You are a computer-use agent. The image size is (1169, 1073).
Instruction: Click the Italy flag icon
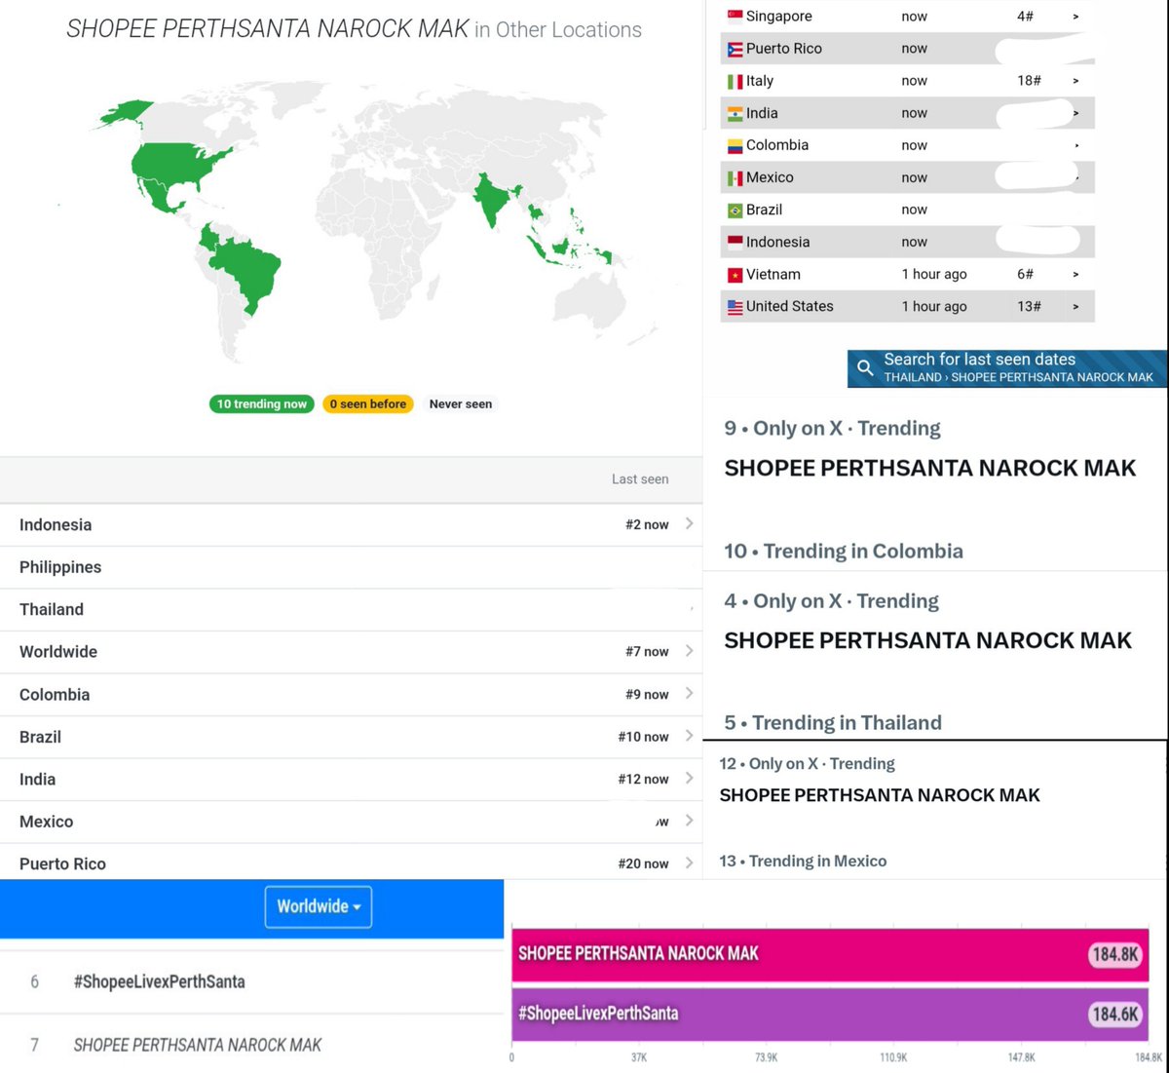point(735,82)
